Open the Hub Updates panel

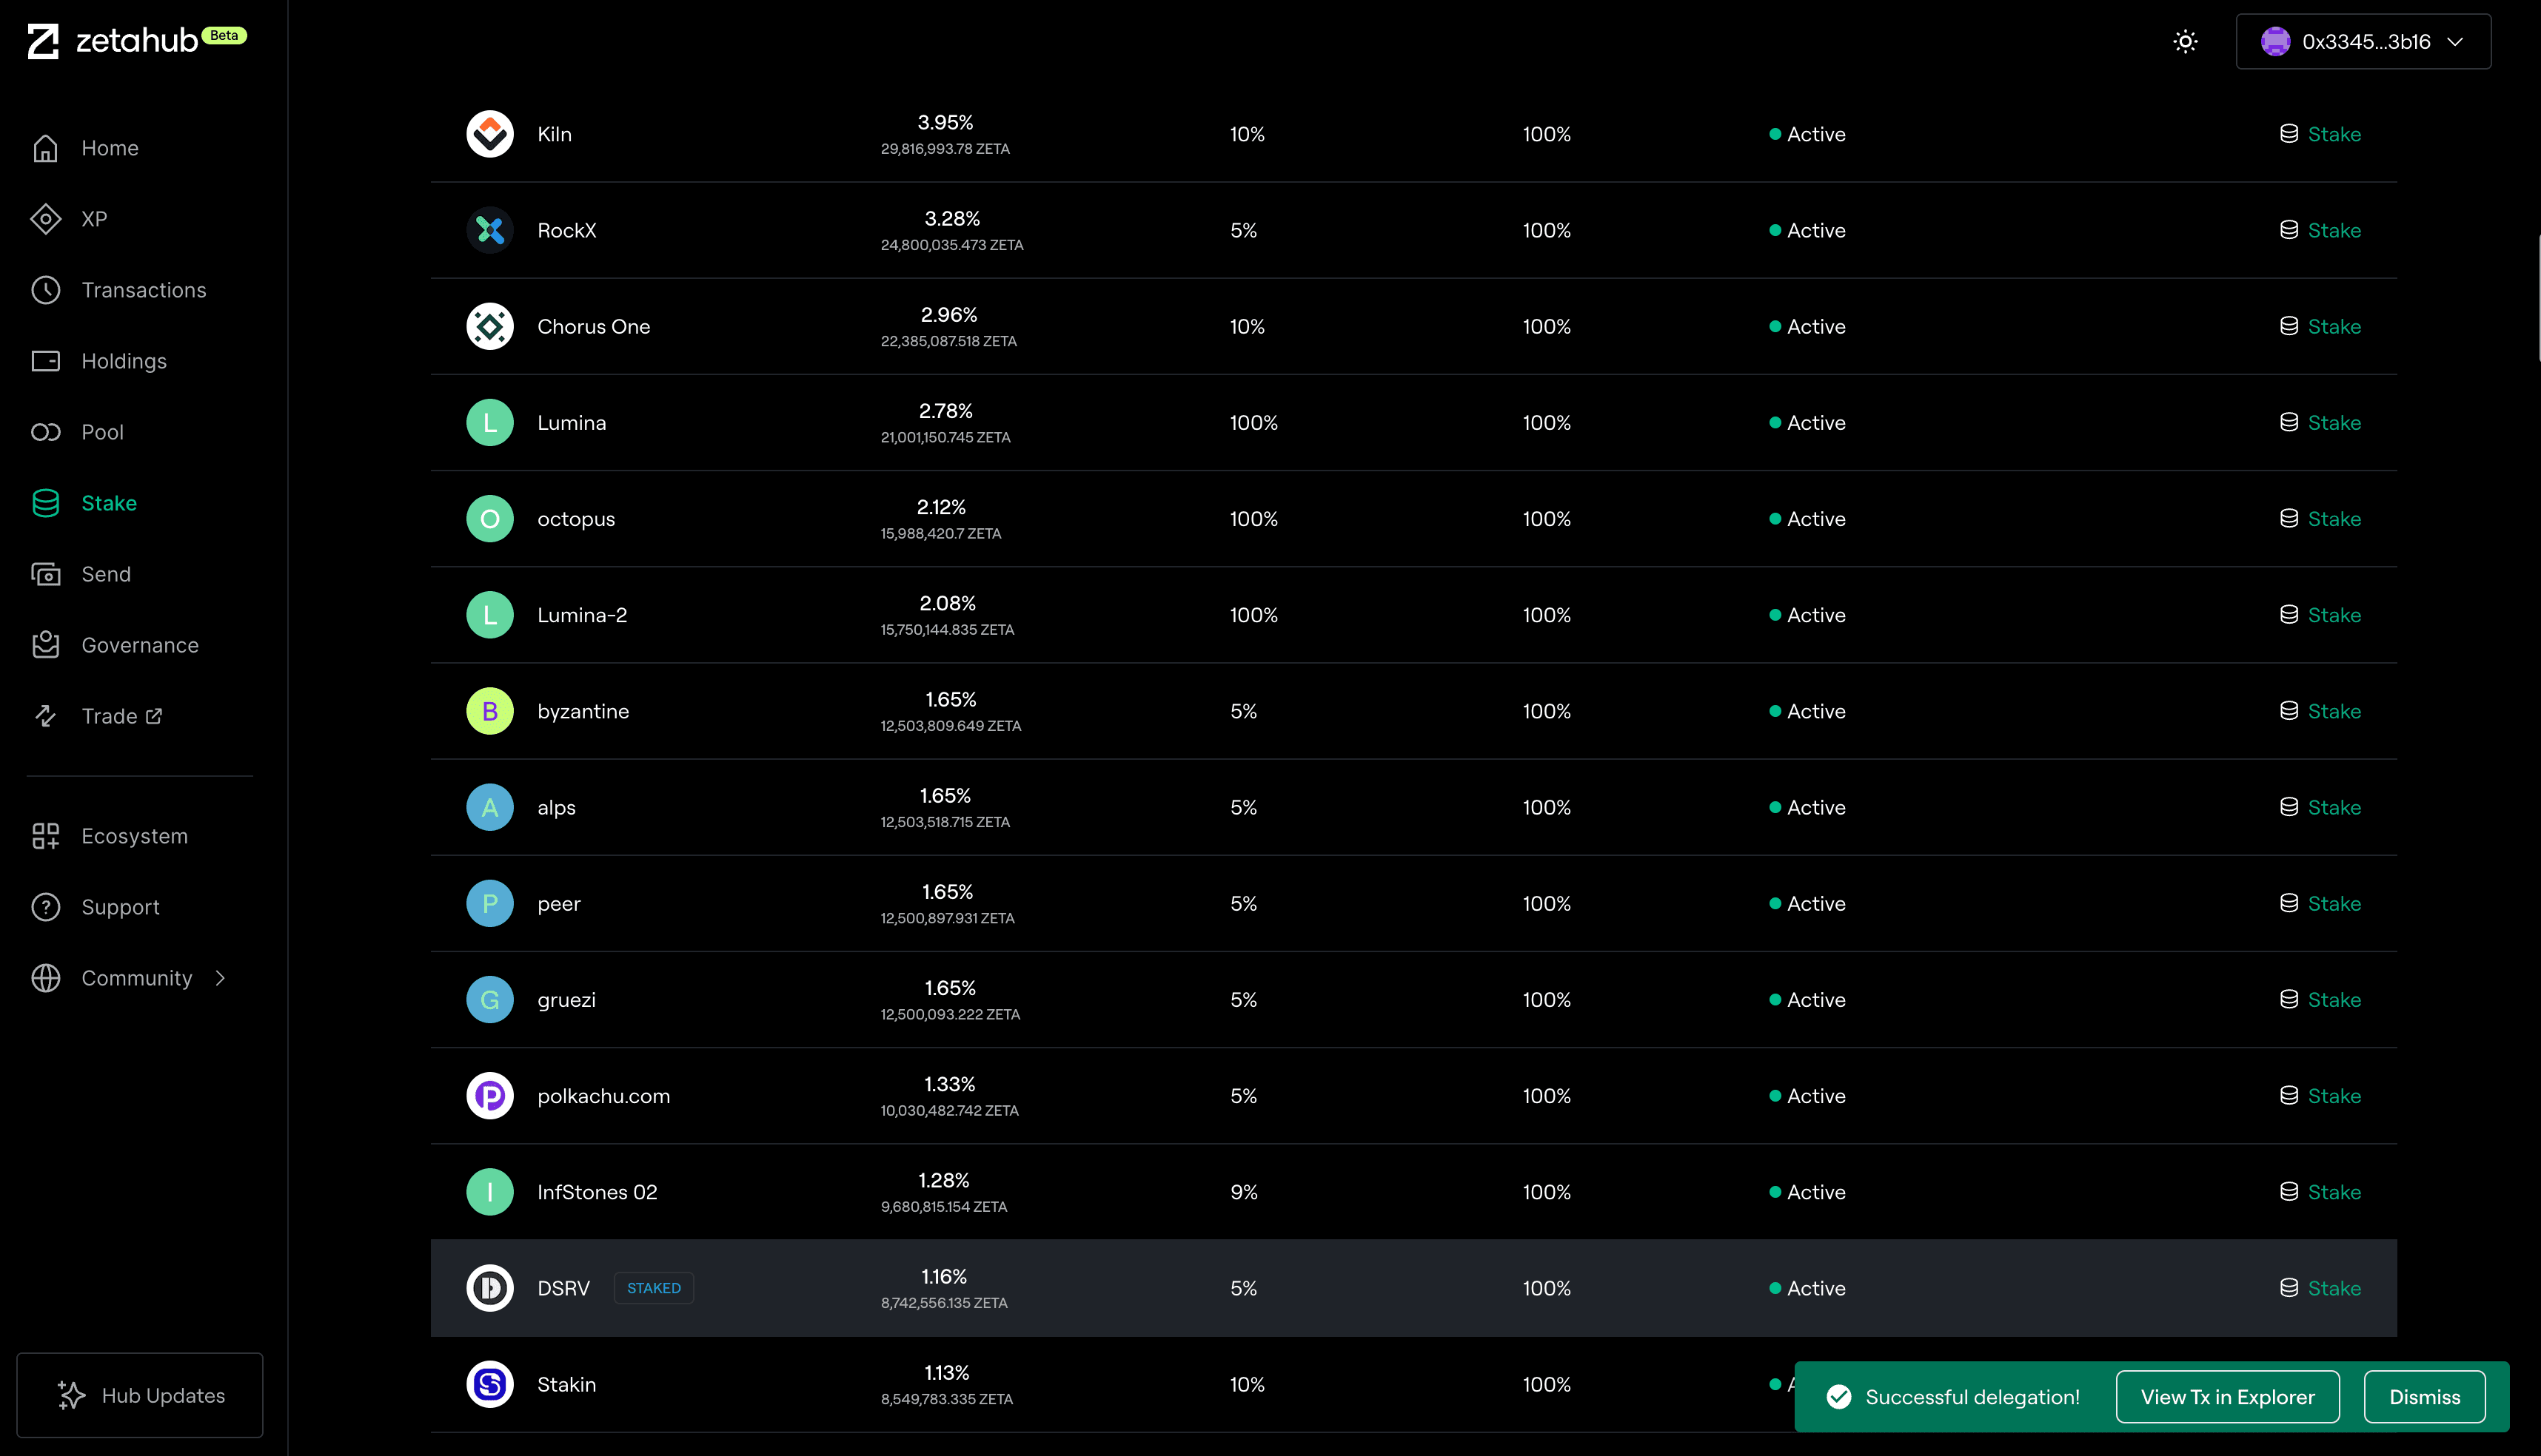(x=140, y=1395)
